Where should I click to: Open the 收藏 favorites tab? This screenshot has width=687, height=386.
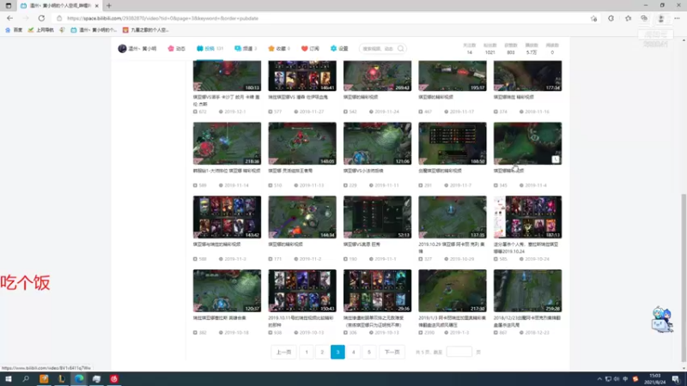(279, 49)
